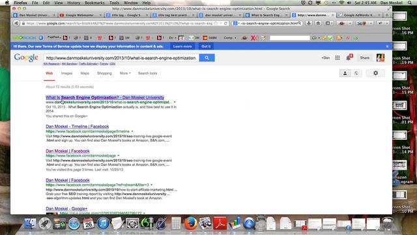Switch to the Google AdWords tab
Image resolution: width=417 pixels, height=235 pixels.
[x=360, y=15]
